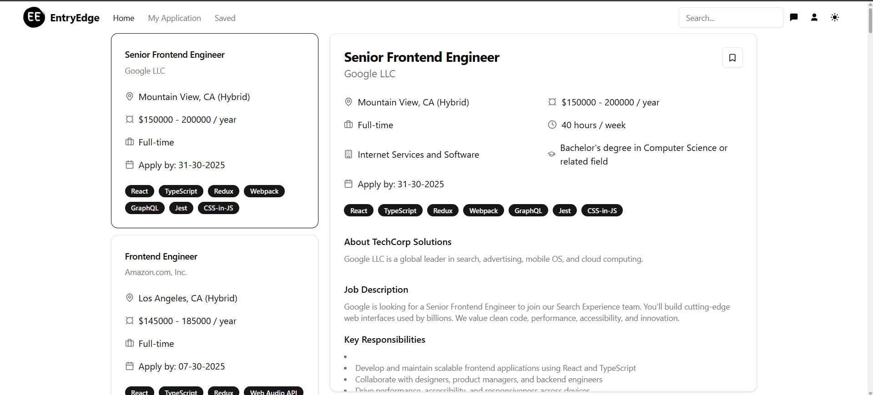Click the location pin icon near Mountain View
The height and width of the screenshot is (395, 873).
coord(348,102)
